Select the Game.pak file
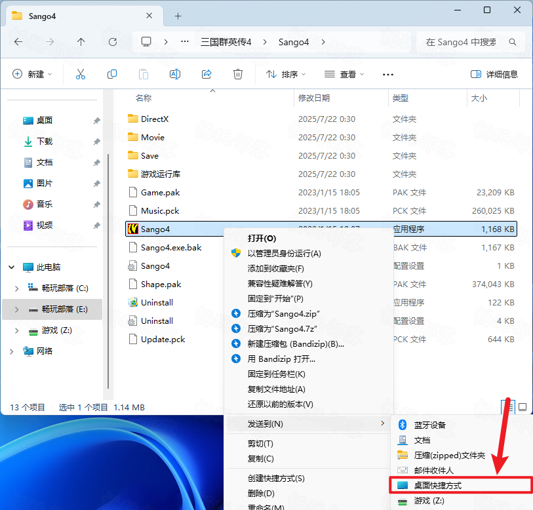This screenshot has height=510, width=533. coord(161,193)
